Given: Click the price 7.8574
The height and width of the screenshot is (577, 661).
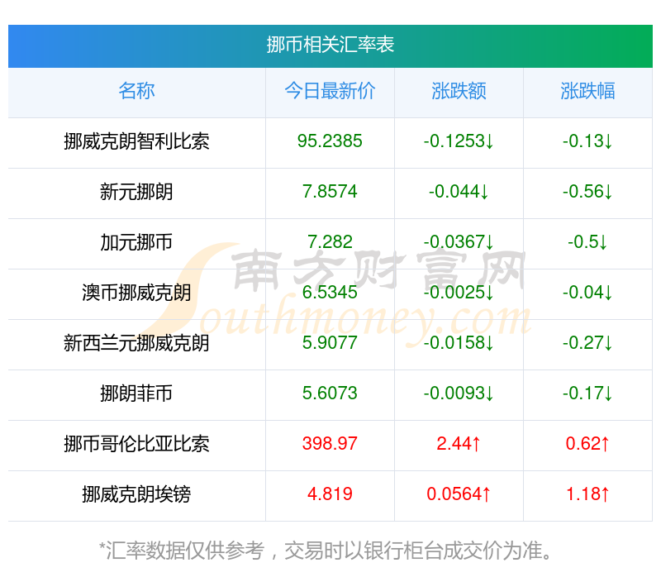Looking at the screenshot, I should click(x=330, y=192).
